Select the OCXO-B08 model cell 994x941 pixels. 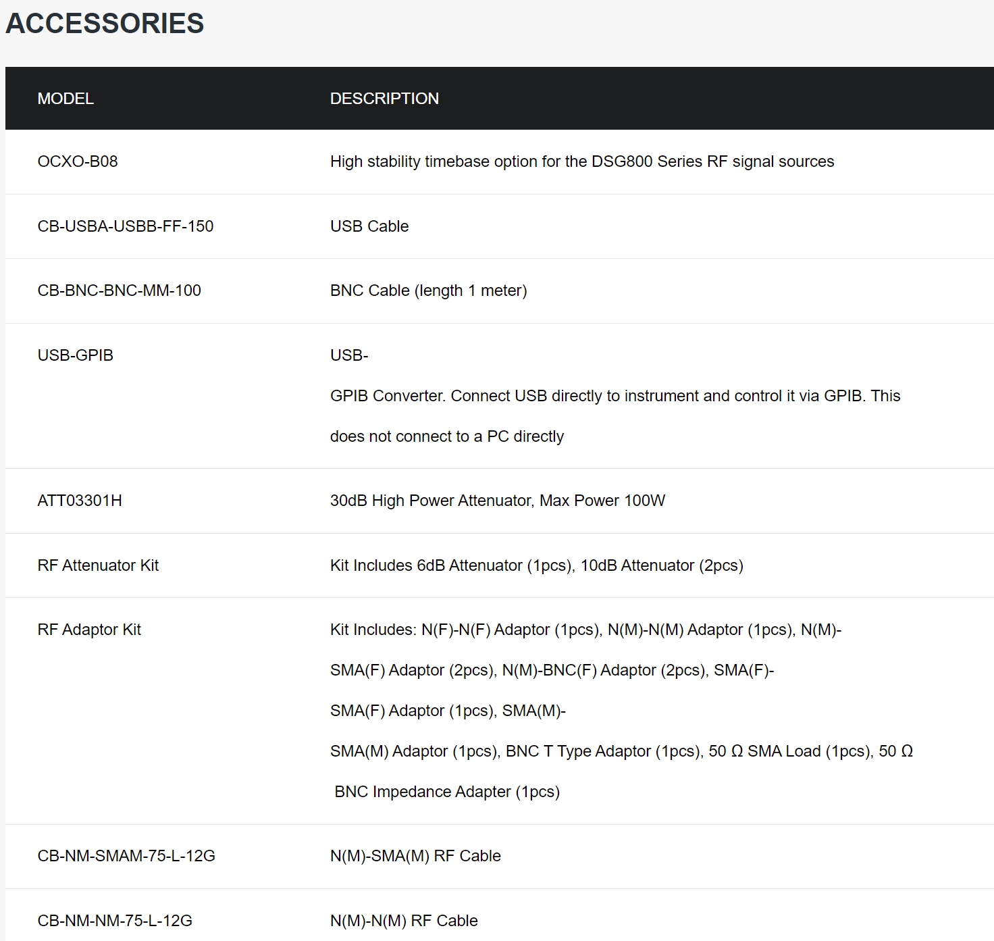78,161
